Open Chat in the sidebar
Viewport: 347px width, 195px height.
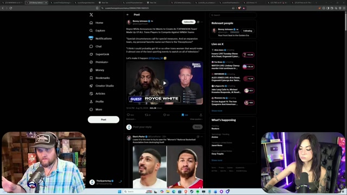click(96, 47)
